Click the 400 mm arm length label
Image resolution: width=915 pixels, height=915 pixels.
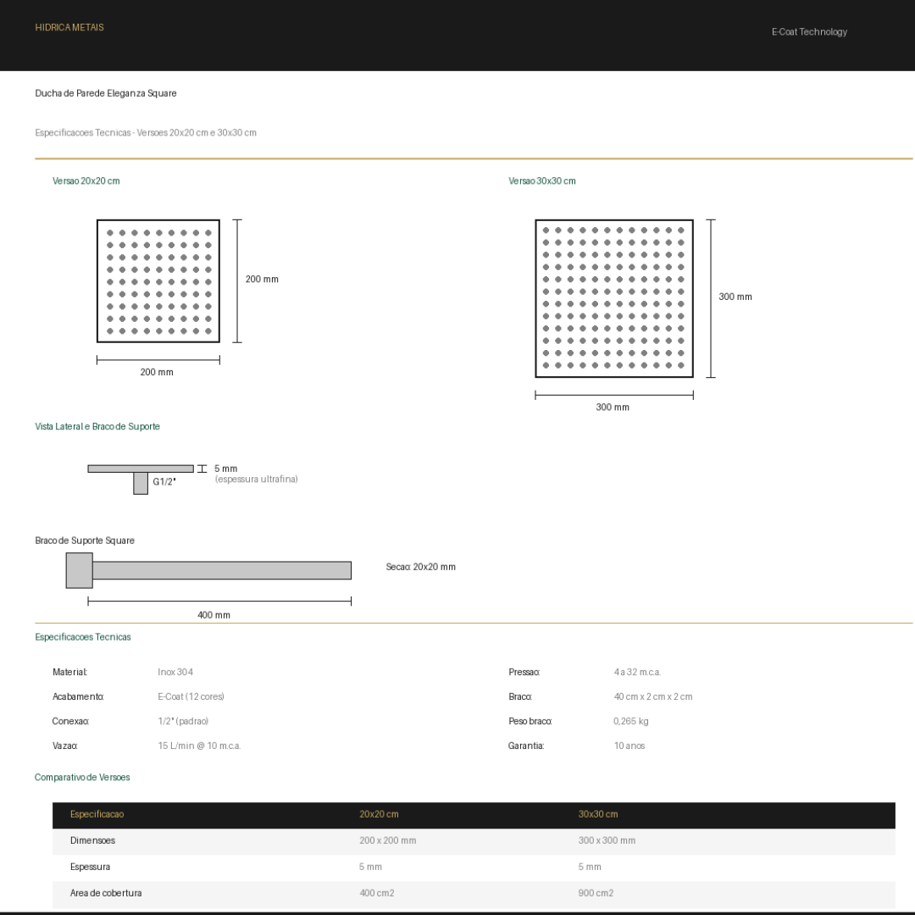213,615
